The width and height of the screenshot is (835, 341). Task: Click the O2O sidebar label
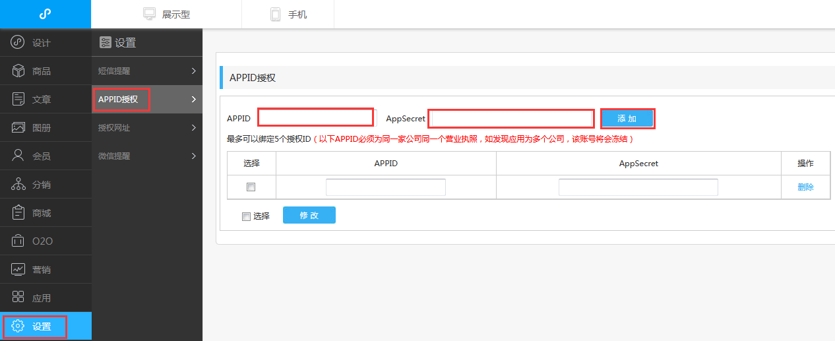42,241
